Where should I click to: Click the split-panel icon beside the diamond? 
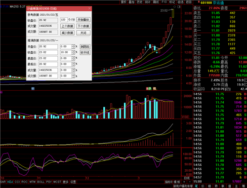click(x=179, y=7)
